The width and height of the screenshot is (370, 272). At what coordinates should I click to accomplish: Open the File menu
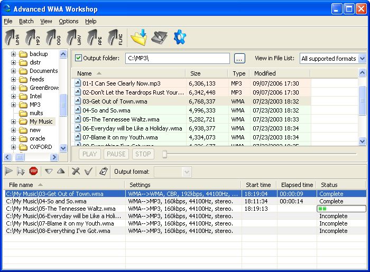pos(8,21)
